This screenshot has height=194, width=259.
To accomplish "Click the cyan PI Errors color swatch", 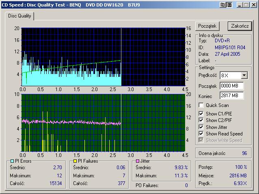I will click(x=12, y=161).
